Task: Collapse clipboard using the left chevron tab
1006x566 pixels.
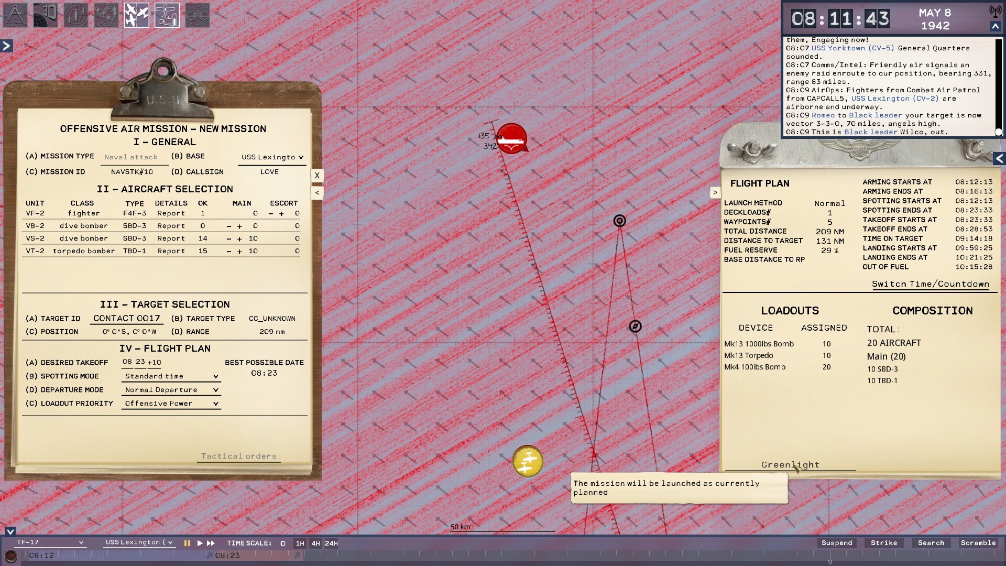Action: [317, 193]
